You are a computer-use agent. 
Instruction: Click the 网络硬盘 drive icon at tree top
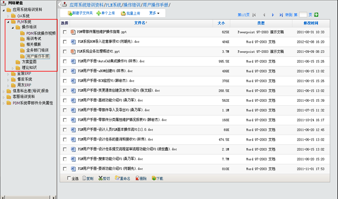[4, 3]
